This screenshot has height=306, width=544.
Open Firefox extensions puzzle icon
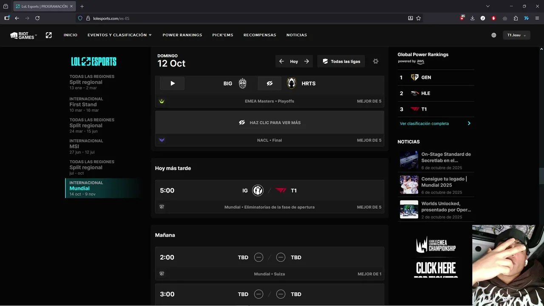pyautogui.click(x=516, y=18)
